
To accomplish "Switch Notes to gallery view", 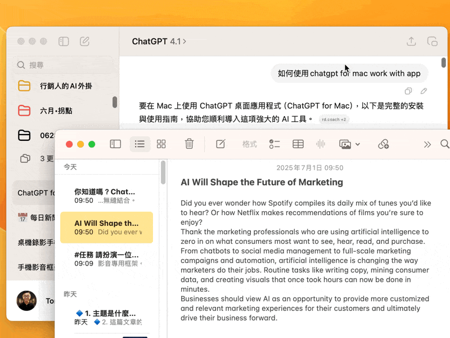I will point(161,144).
